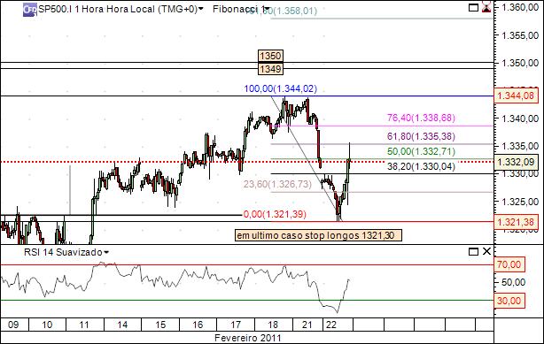544x344 pixels.
Task: Select the 'em ultimo caso stop longos 1321,30' note
Action: (x=318, y=235)
